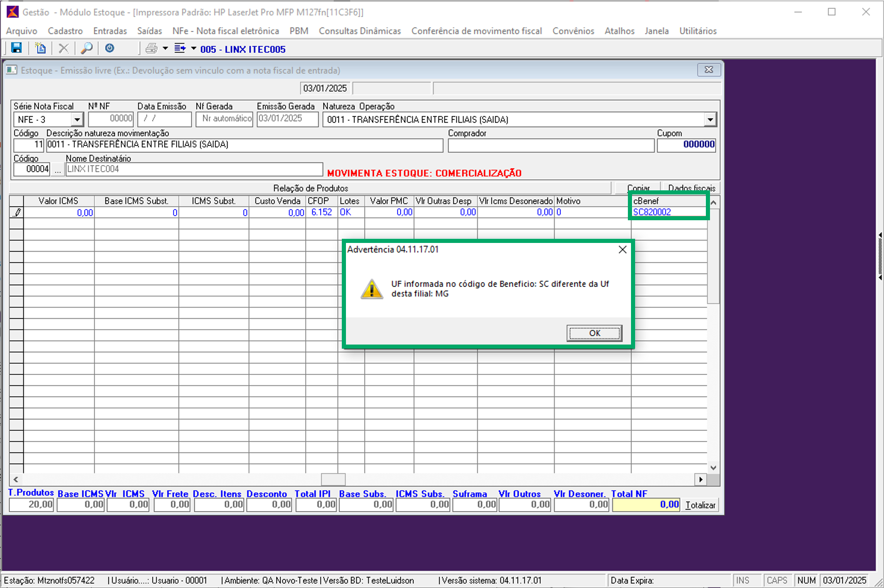Click the Save floppy disk icon
Viewport: 884px width, 588px height.
click(x=17, y=48)
